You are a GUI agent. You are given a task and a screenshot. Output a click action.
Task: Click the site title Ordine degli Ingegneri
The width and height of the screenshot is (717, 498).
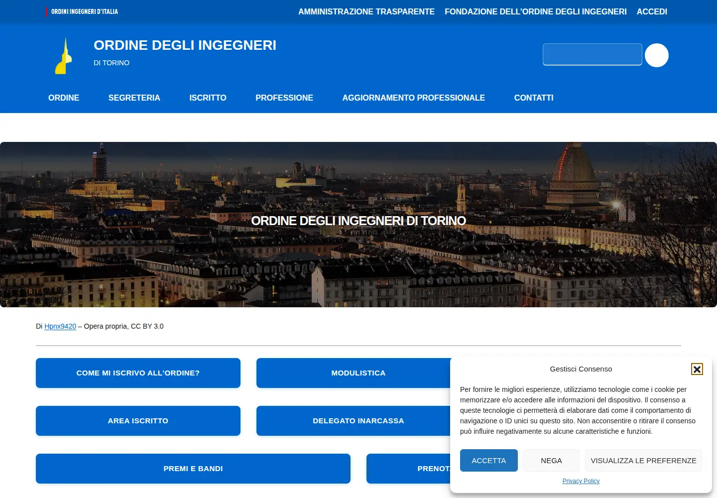[185, 45]
